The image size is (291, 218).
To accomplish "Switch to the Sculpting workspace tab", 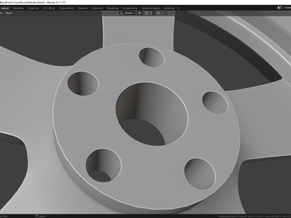I will [x=33, y=8].
